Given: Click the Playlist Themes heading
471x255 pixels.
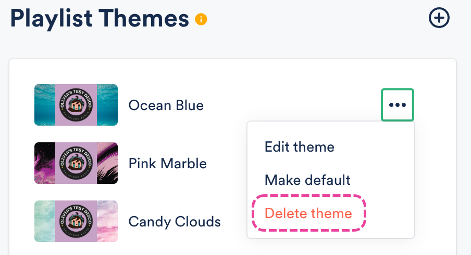Looking at the screenshot, I should tap(100, 19).
